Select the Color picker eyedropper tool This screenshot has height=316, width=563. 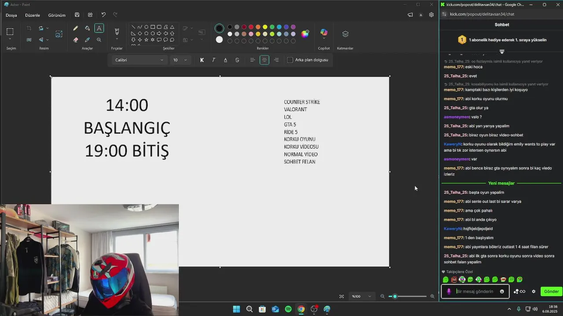click(87, 39)
